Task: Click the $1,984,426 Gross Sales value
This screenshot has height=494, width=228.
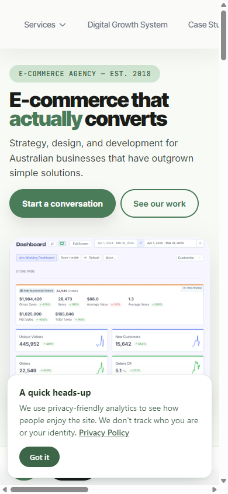Action: pyautogui.click(x=30, y=299)
